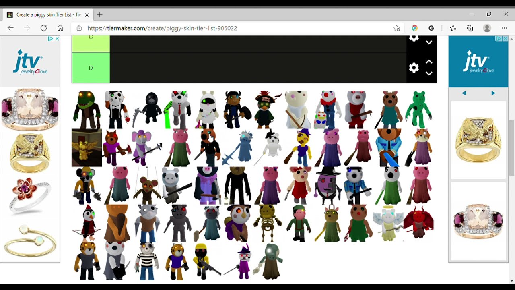Image resolution: width=515 pixels, height=290 pixels.
Task: Select the striped shirt zebra prisoner skin
Action: (147, 261)
